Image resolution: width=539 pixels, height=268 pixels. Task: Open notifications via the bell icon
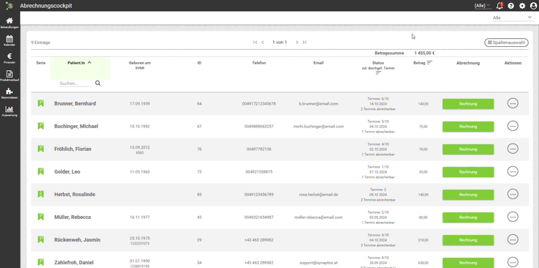tap(499, 6)
